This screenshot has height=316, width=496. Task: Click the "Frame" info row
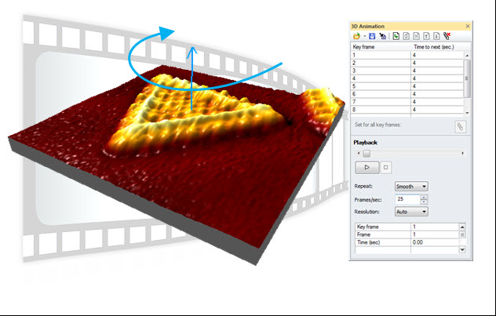(407, 234)
